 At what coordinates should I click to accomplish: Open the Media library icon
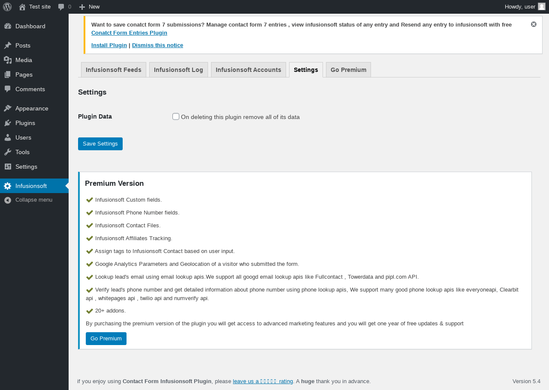[x=8, y=60]
